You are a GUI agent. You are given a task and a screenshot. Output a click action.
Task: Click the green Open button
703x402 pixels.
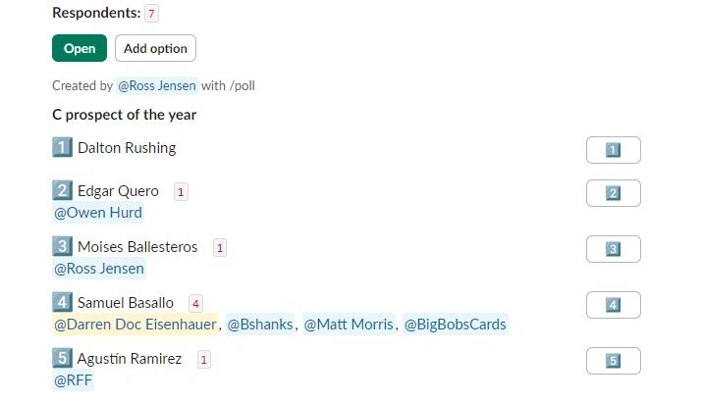click(80, 48)
